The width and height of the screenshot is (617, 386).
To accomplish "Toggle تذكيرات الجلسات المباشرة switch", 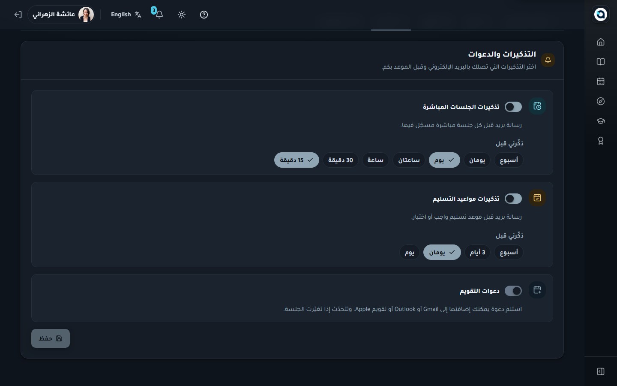I will click(x=513, y=107).
